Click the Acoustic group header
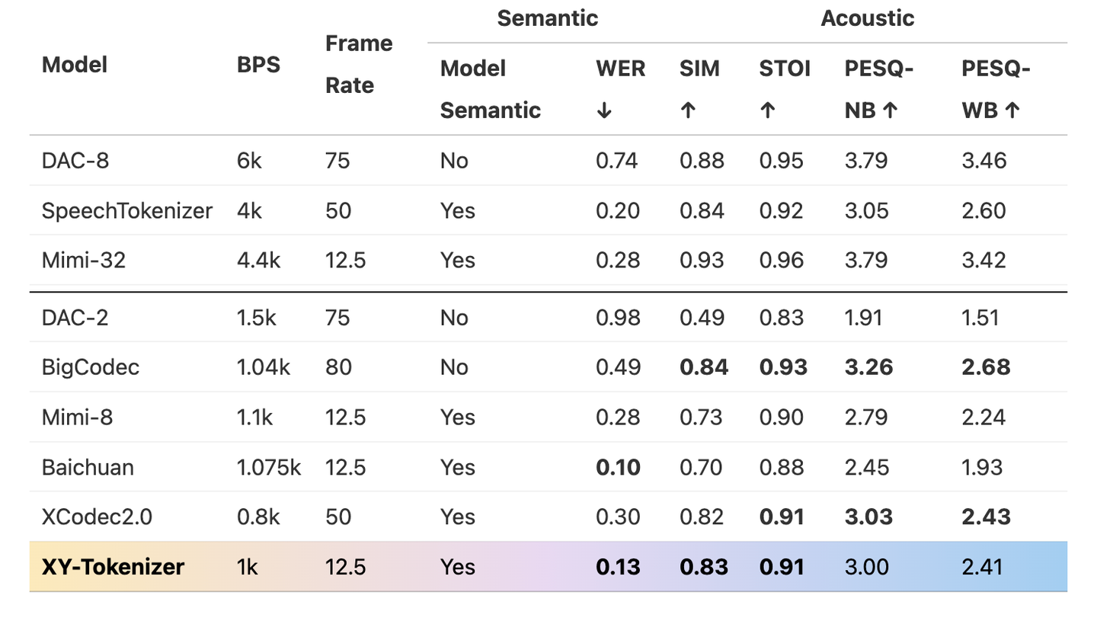1097x624 pixels. coord(868,18)
